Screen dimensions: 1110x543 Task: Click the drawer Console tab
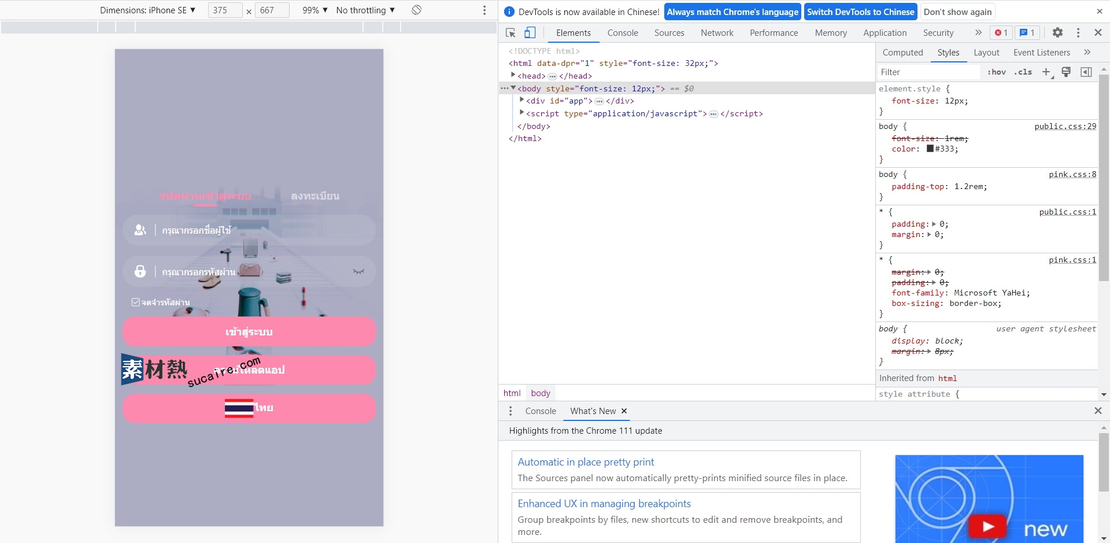(x=541, y=411)
